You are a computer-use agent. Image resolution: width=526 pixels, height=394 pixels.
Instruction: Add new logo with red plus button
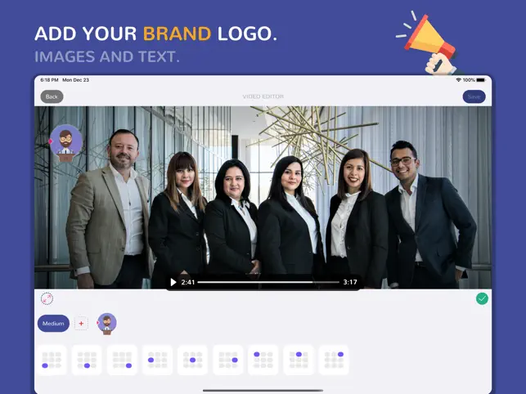[x=81, y=323]
